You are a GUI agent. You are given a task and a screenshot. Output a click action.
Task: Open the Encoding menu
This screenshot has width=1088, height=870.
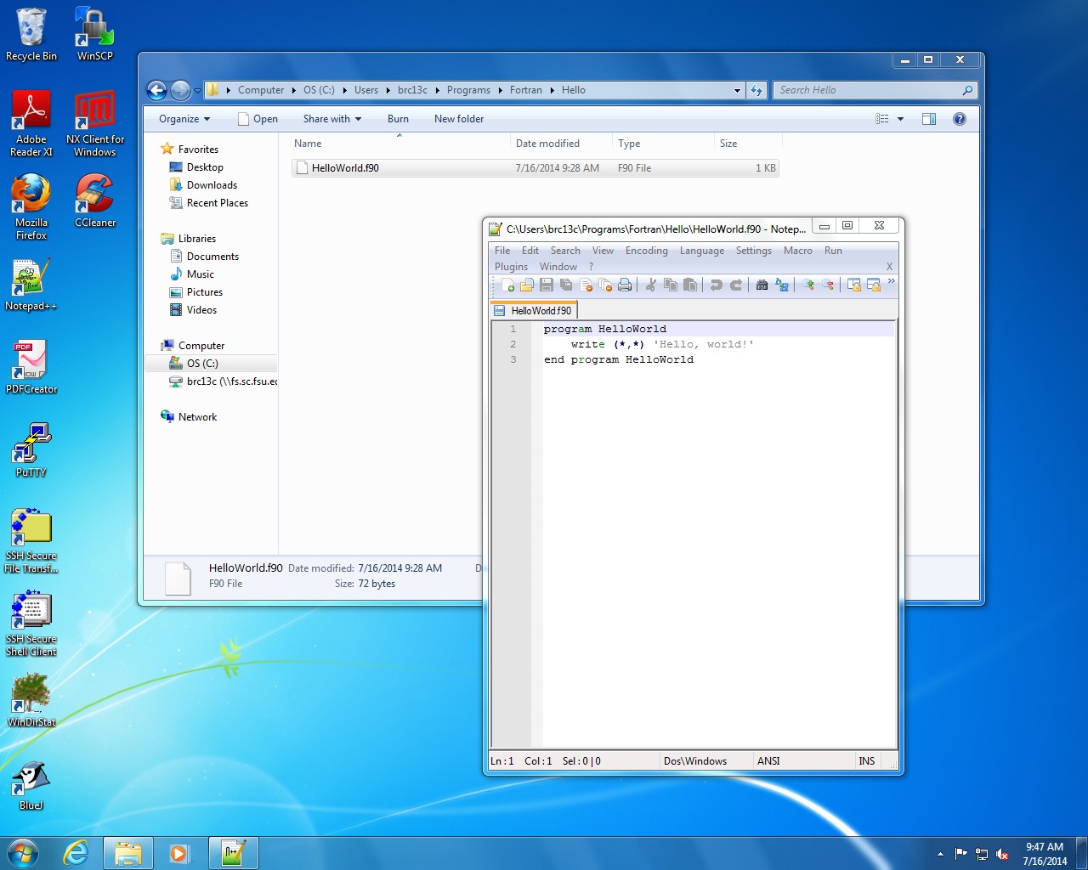point(646,251)
